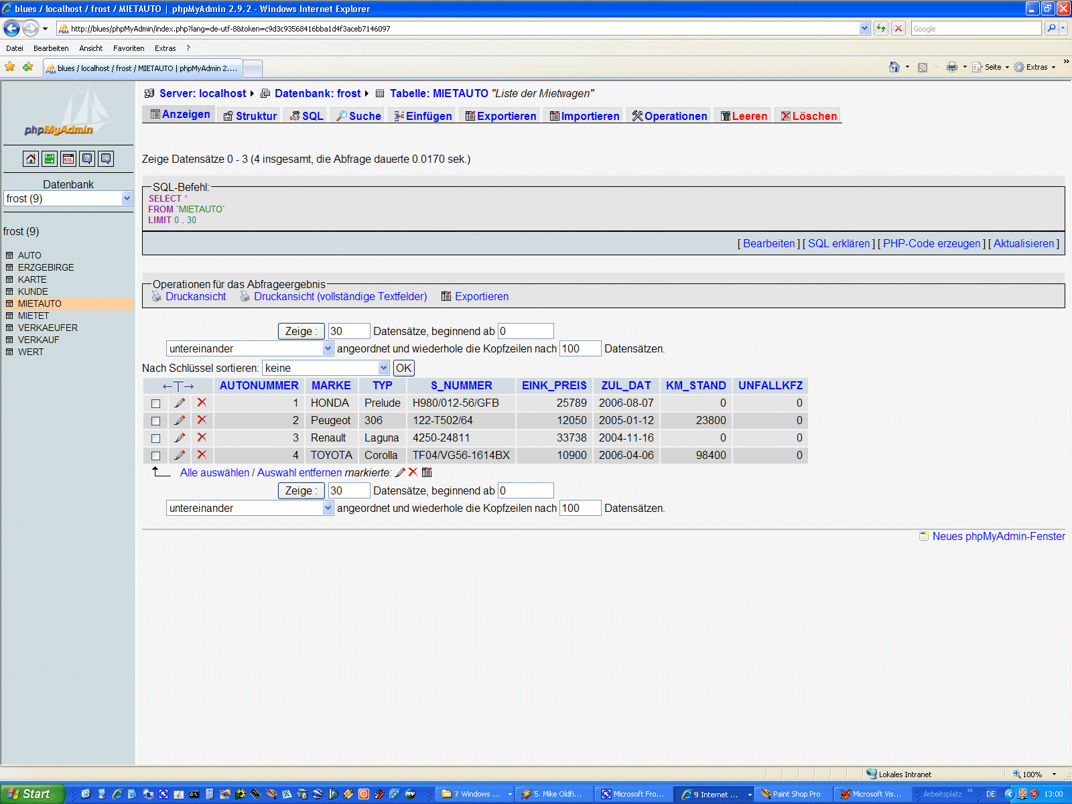Click the browser home page icon

tap(894, 67)
